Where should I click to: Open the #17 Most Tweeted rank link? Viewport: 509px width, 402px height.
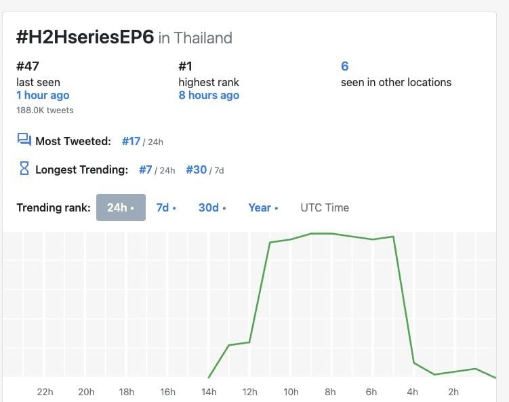tap(131, 141)
